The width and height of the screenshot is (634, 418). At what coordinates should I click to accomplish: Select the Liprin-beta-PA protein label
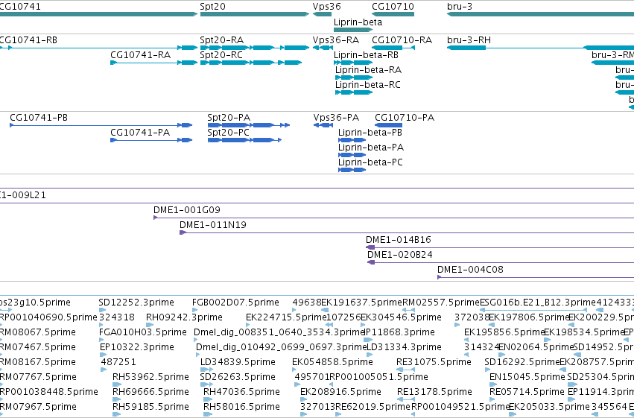click(371, 148)
